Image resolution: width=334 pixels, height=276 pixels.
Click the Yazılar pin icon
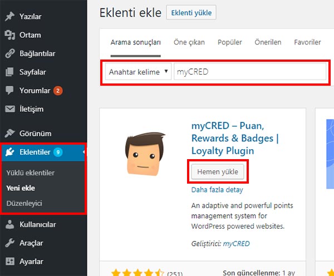click(9, 16)
